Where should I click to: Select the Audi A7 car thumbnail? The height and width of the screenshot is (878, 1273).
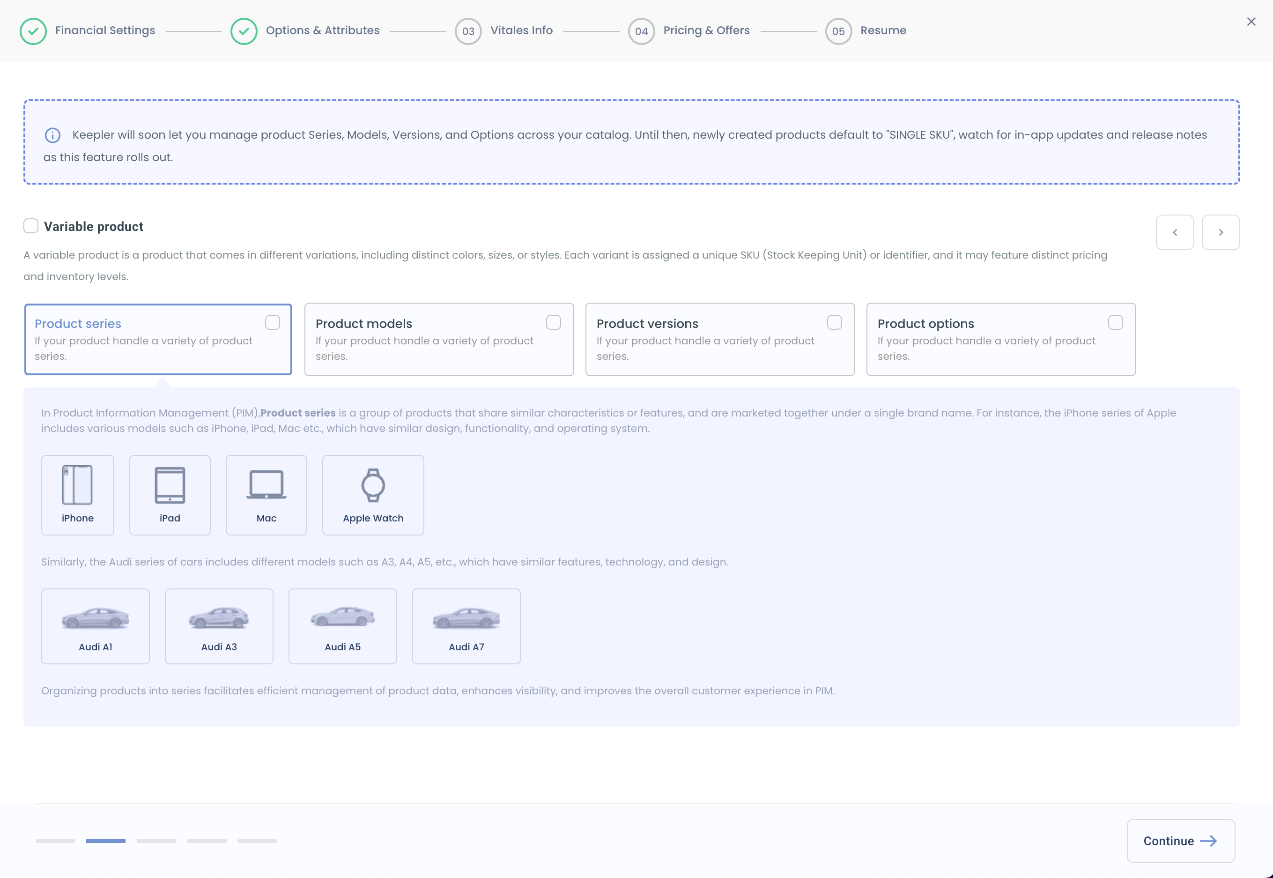pos(466,625)
